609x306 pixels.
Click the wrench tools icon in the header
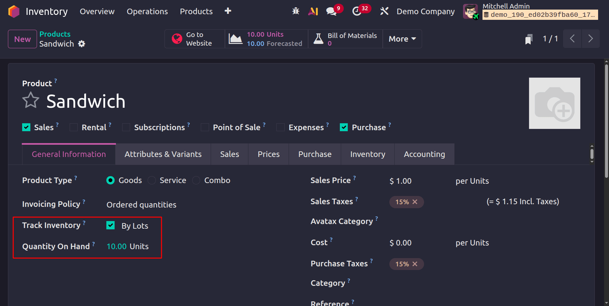pos(384,11)
